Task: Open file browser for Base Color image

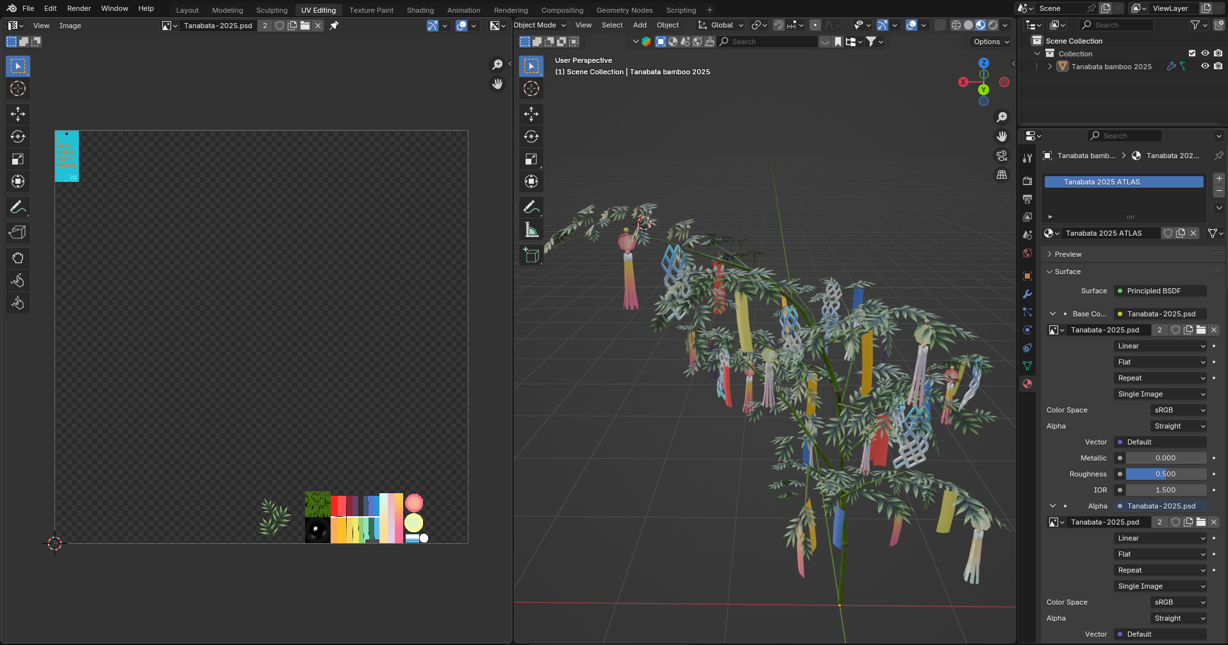Action: 1201,330
